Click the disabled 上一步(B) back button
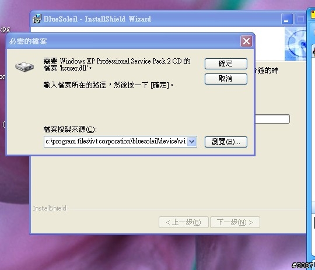Image resolution: width=315 pixels, height=270 pixels. [183, 222]
